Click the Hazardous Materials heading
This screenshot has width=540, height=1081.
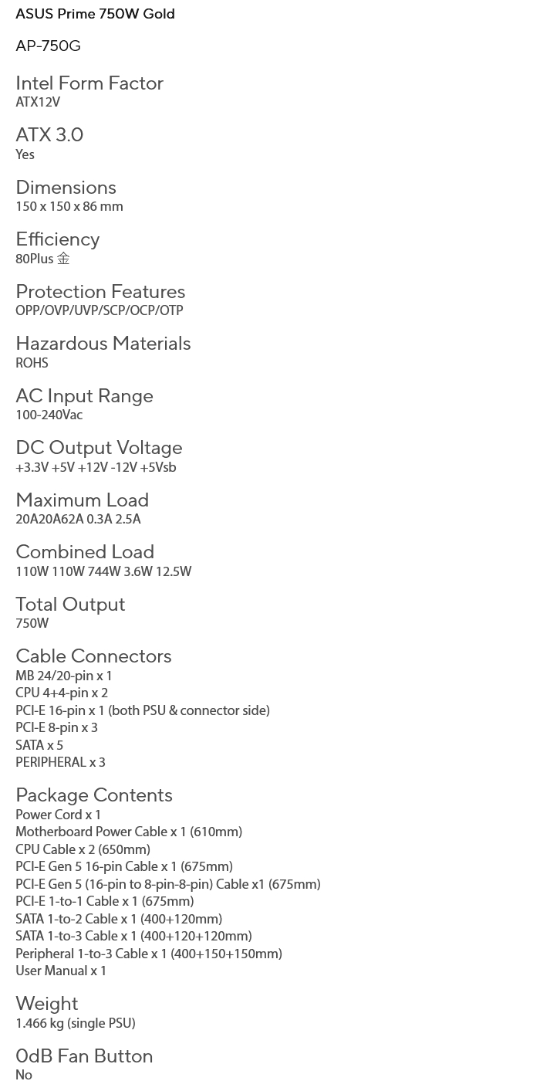[103, 344]
